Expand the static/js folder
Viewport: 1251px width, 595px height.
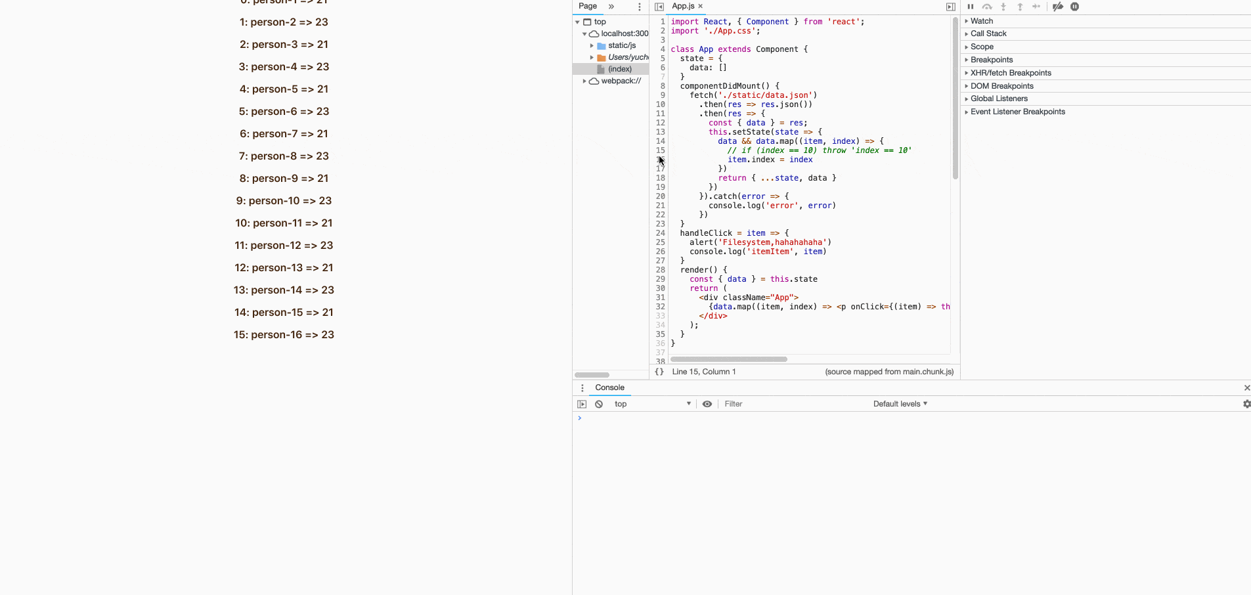[592, 45]
